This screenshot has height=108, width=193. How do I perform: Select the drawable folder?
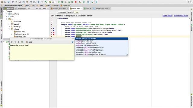16,22
